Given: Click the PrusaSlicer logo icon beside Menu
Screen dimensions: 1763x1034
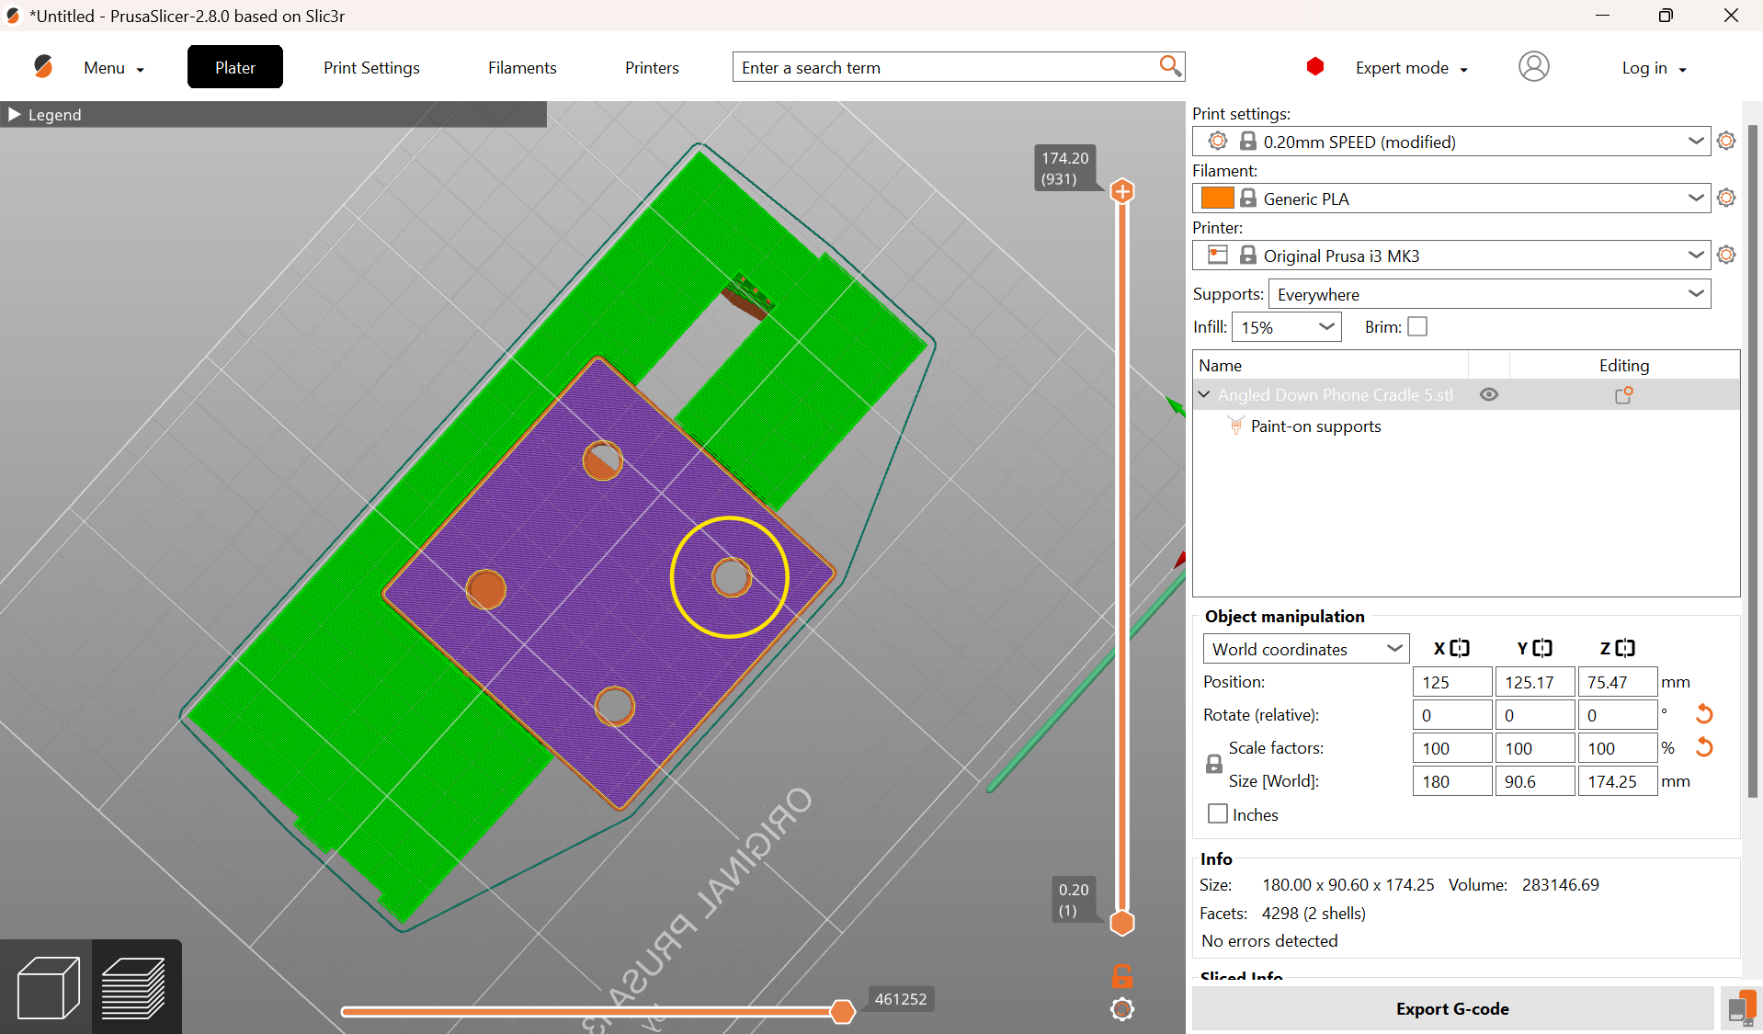Looking at the screenshot, I should coord(43,67).
